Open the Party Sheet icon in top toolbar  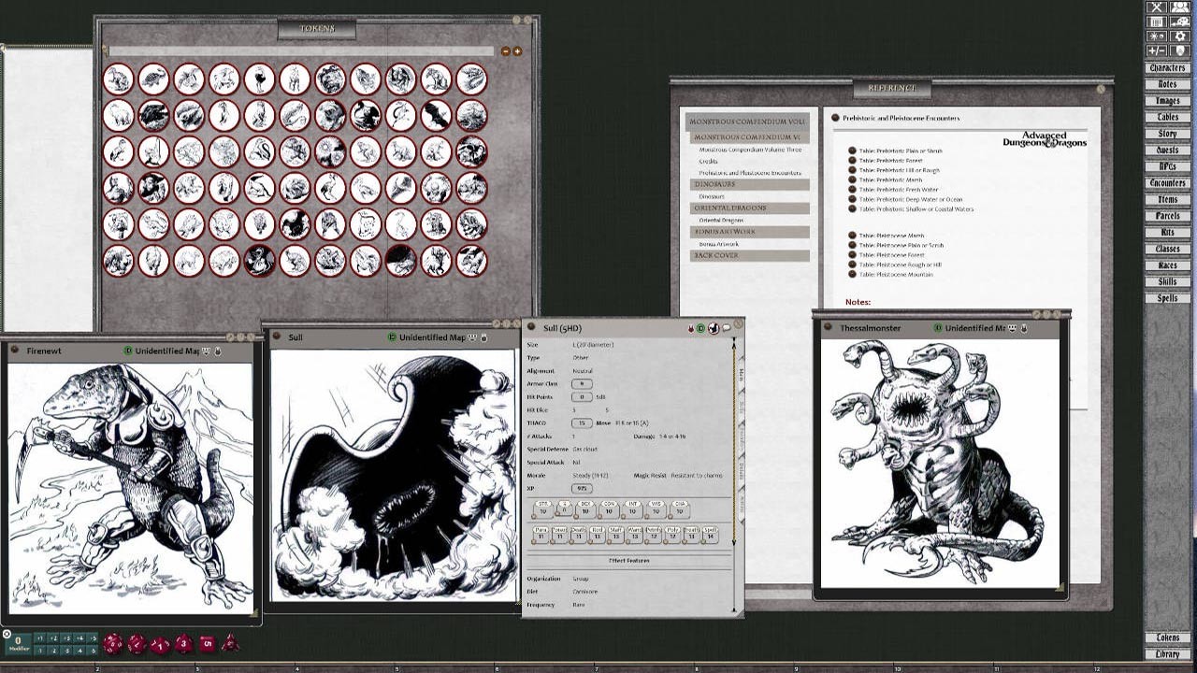pyautogui.click(x=1179, y=8)
